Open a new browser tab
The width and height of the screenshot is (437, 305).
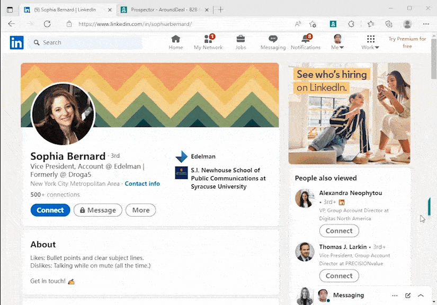pyautogui.click(x=221, y=10)
